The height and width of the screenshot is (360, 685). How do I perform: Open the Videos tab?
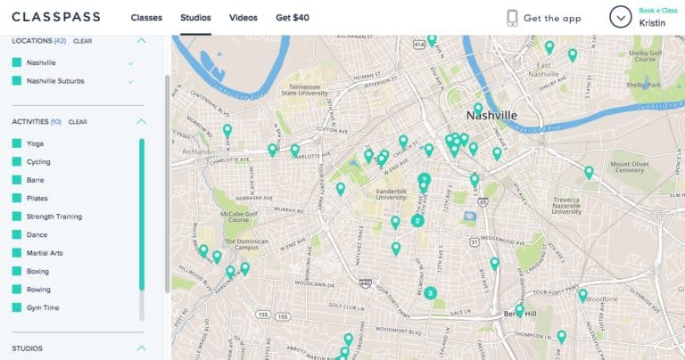[x=243, y=18]
